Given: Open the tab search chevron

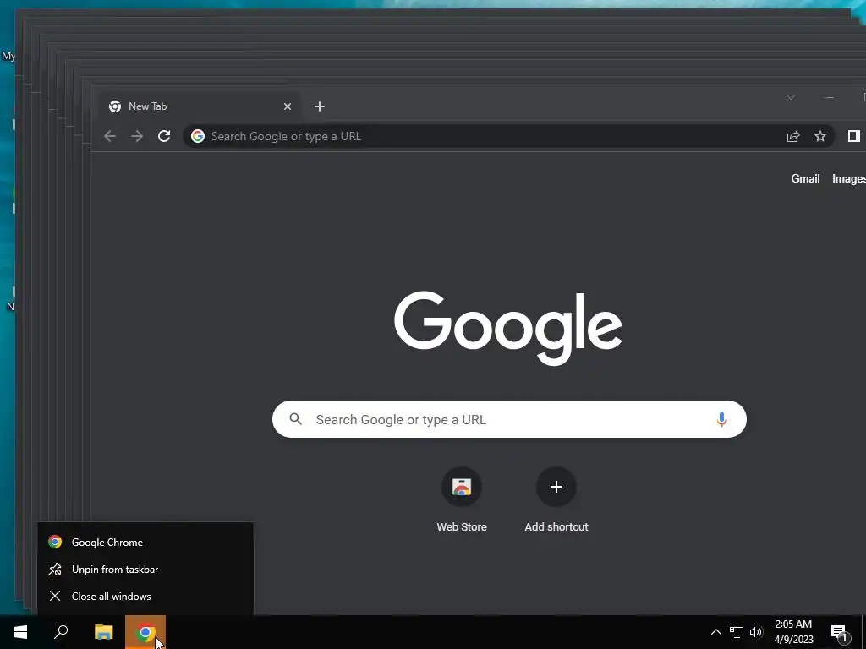Looking at the screenshot, I should [x=791, y=98].
